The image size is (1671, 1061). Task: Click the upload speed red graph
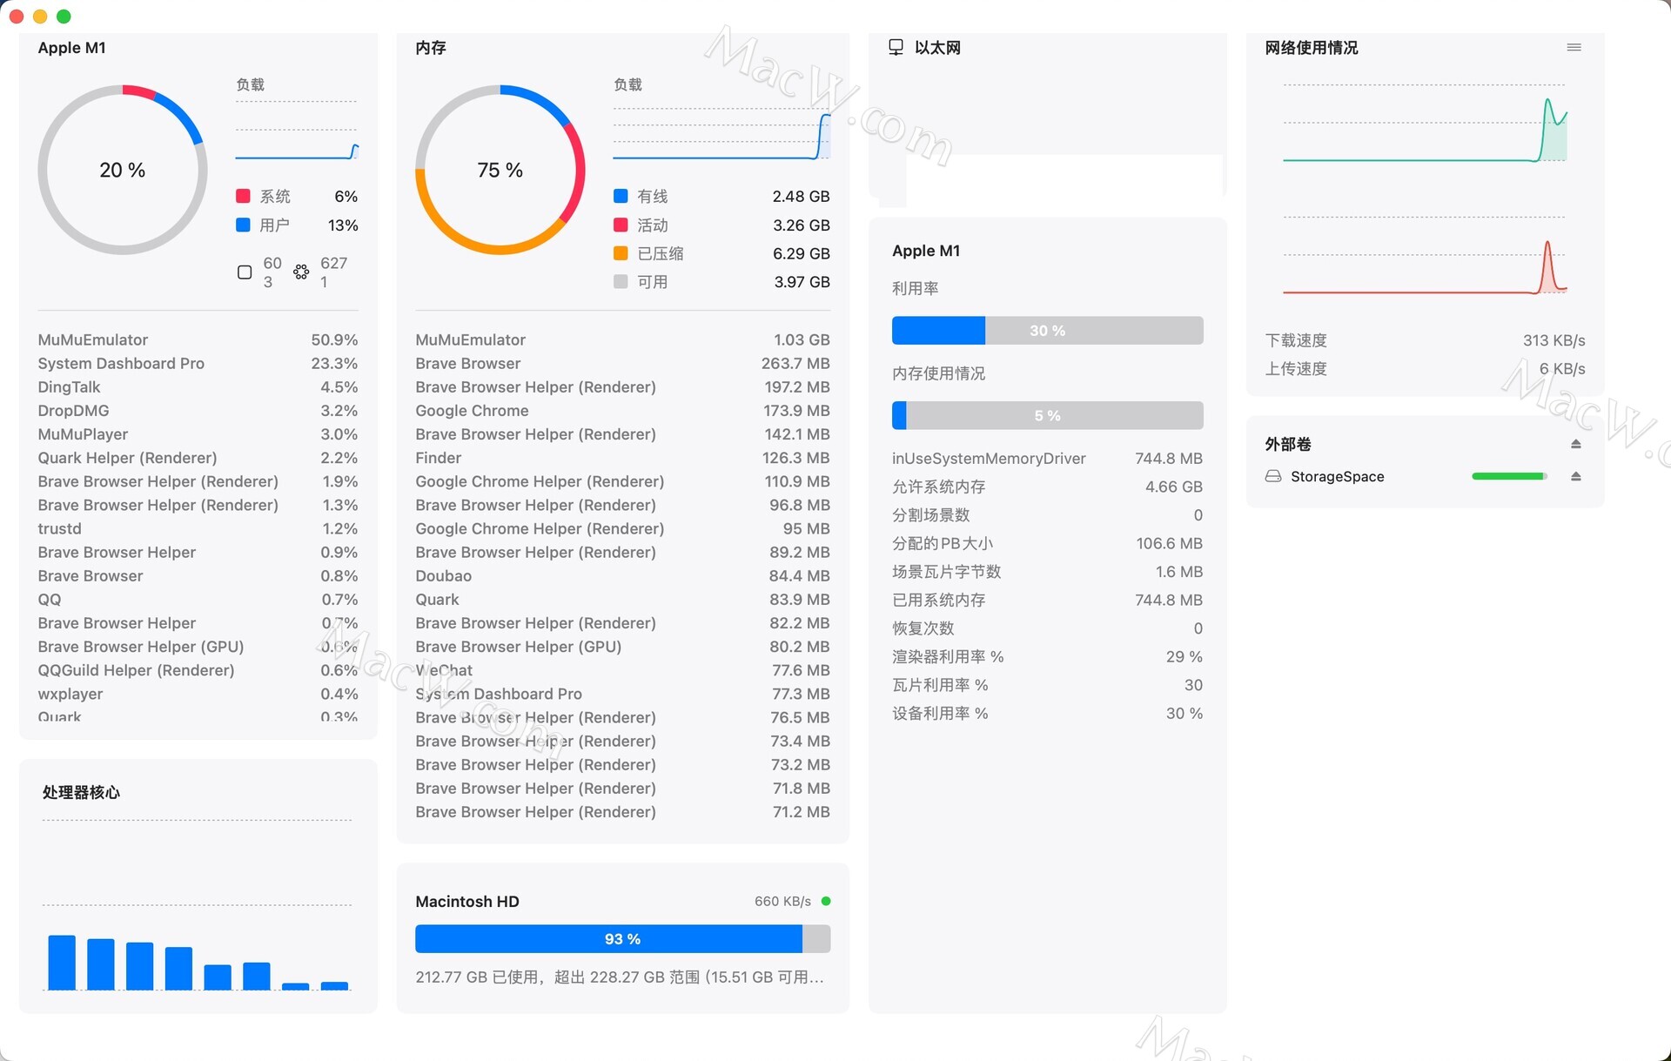point(1425,256)
